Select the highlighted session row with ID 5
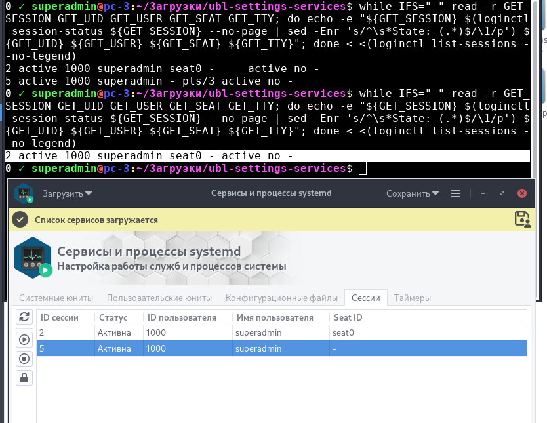 pos(281,348)
